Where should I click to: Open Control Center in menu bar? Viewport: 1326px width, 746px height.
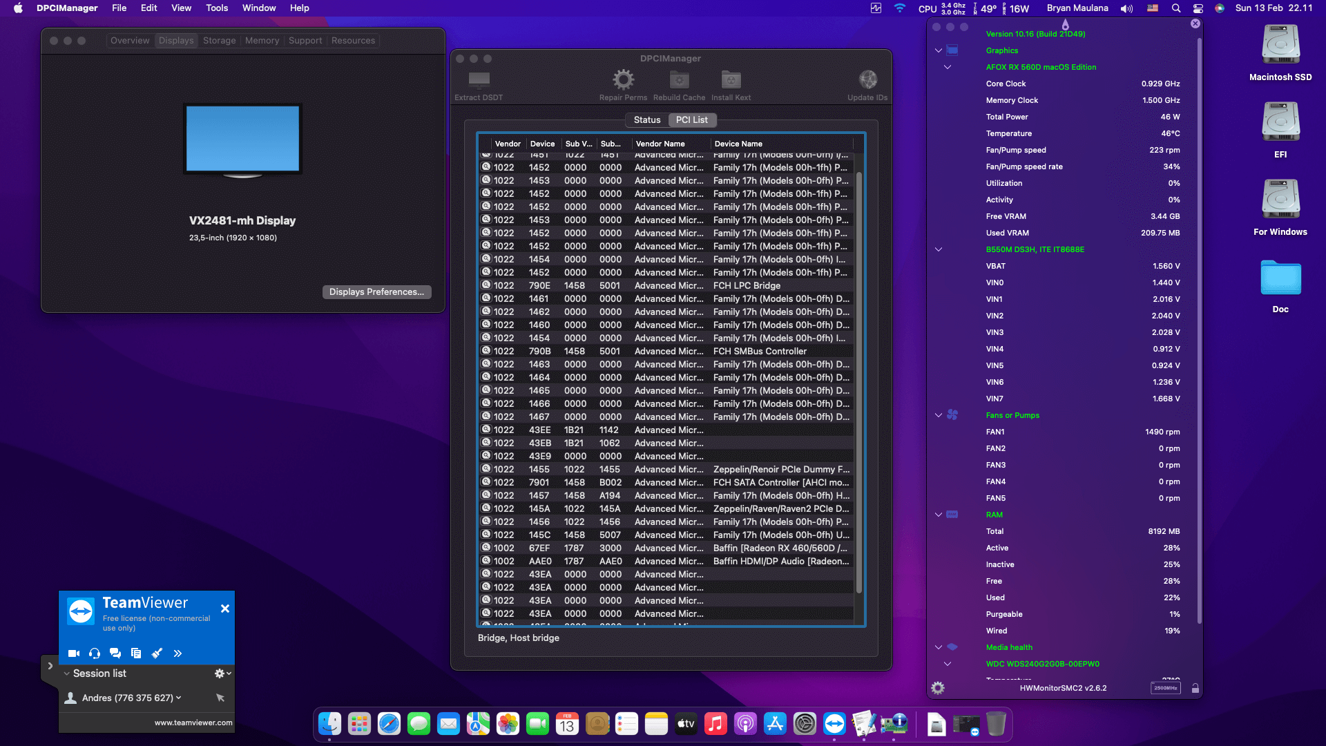coord(1198,8)
